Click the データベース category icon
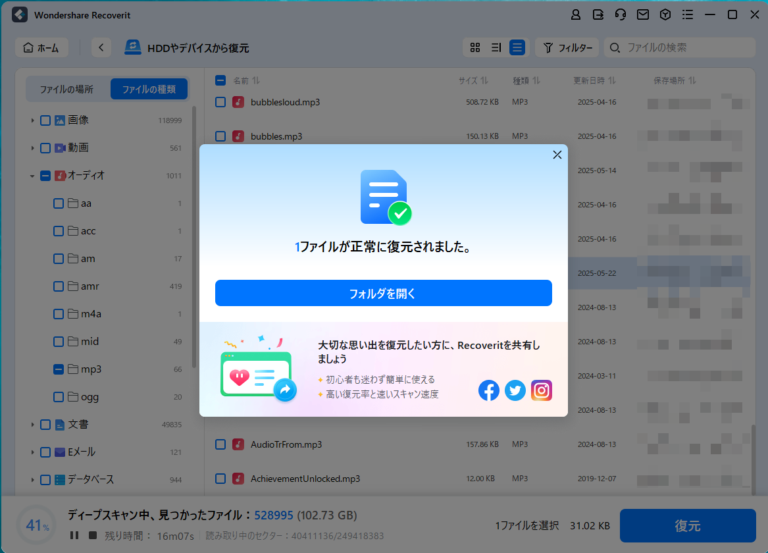This screenshot has height=553, width=768. (x=60, y=479)
